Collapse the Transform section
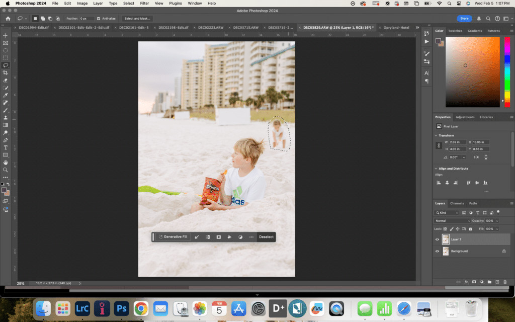 [436, 135]
